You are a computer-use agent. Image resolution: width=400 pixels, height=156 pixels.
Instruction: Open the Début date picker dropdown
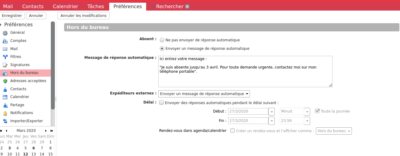point(271,112)
